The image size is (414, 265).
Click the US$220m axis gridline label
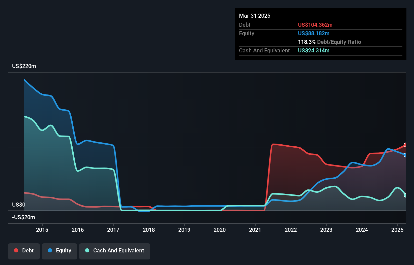pyautogui.click(x=24, y=66)
